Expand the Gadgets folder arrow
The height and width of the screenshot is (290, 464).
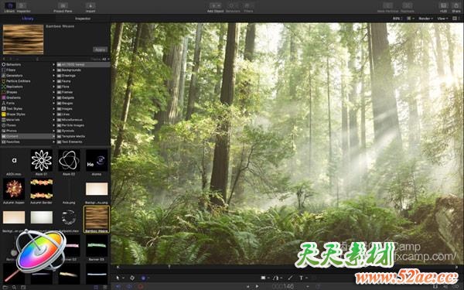pos(54,97)
